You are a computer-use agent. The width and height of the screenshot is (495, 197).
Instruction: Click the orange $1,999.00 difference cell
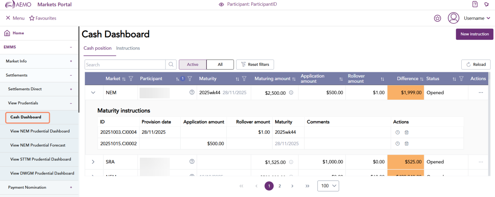[406, 93]
